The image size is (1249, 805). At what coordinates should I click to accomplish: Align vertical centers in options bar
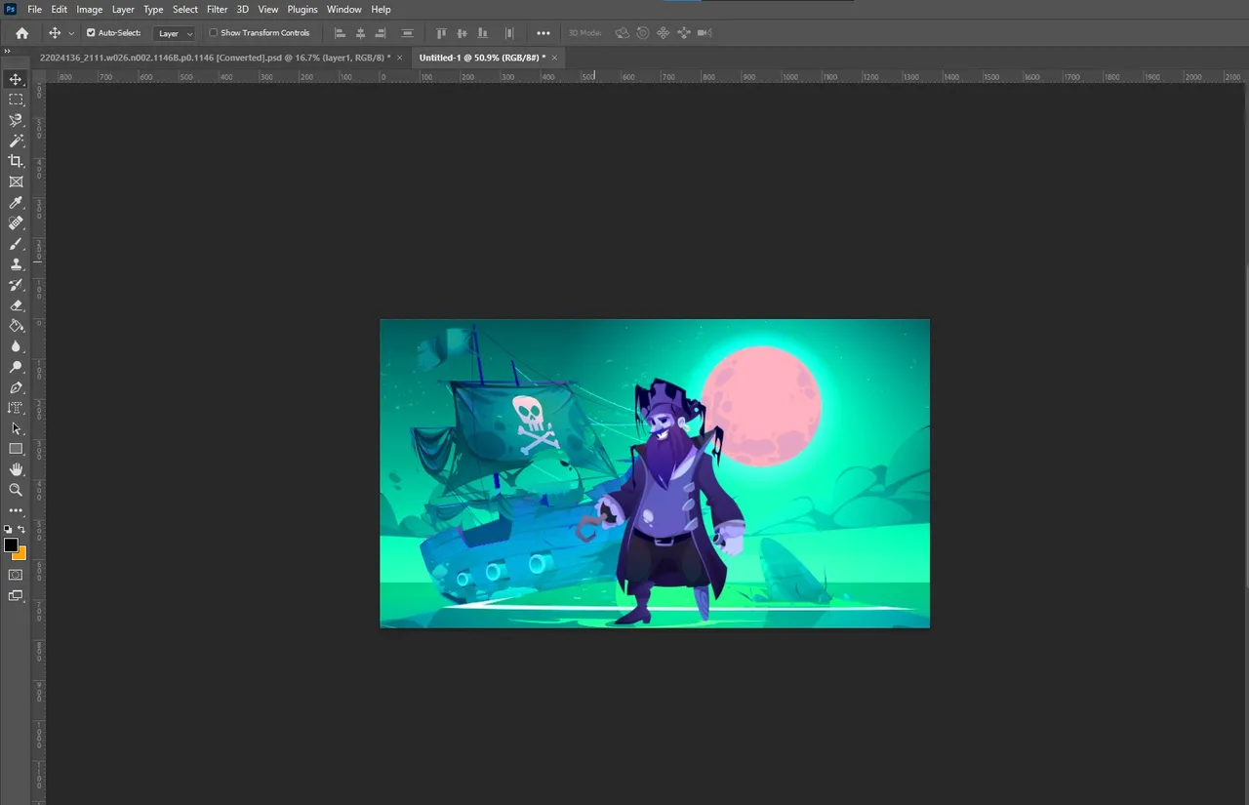coord(462,33)
